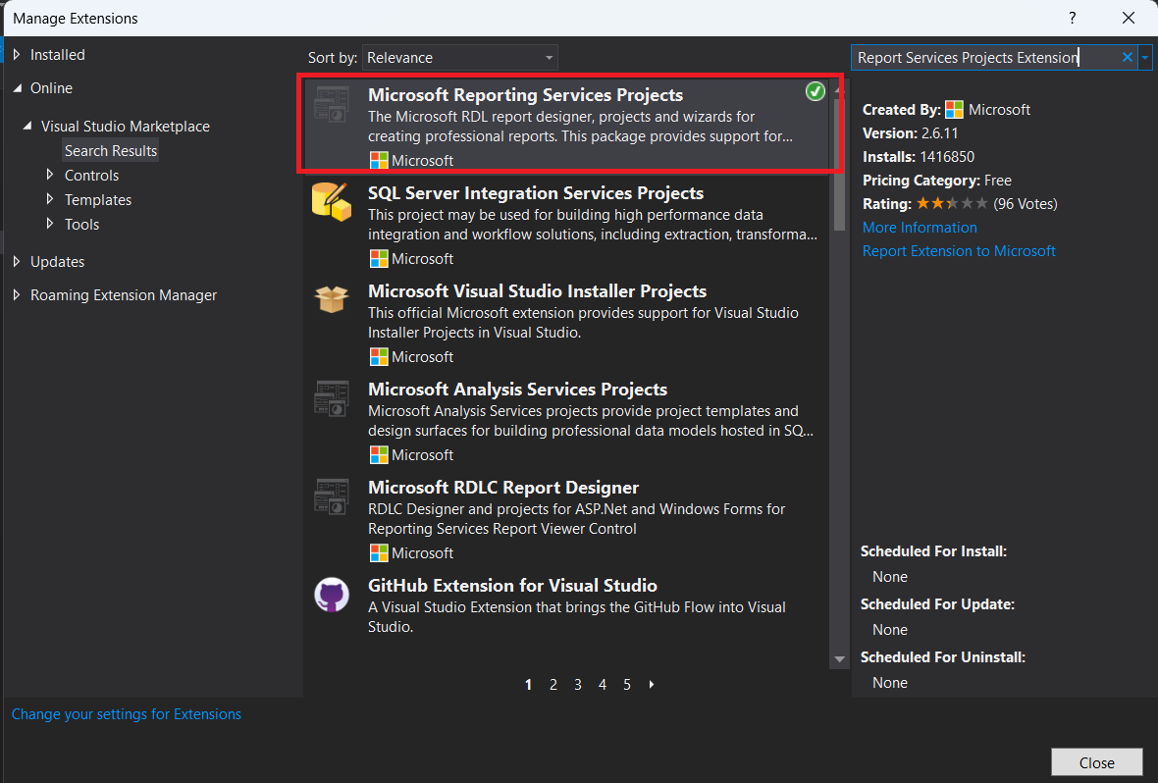Click the Visual Studio Installer Projects box icon
This screenshot has width=1158, height=783.
pos(332,300)
